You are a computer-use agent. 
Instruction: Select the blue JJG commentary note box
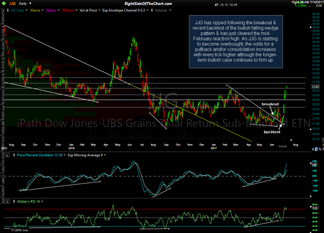click(236, 41)
